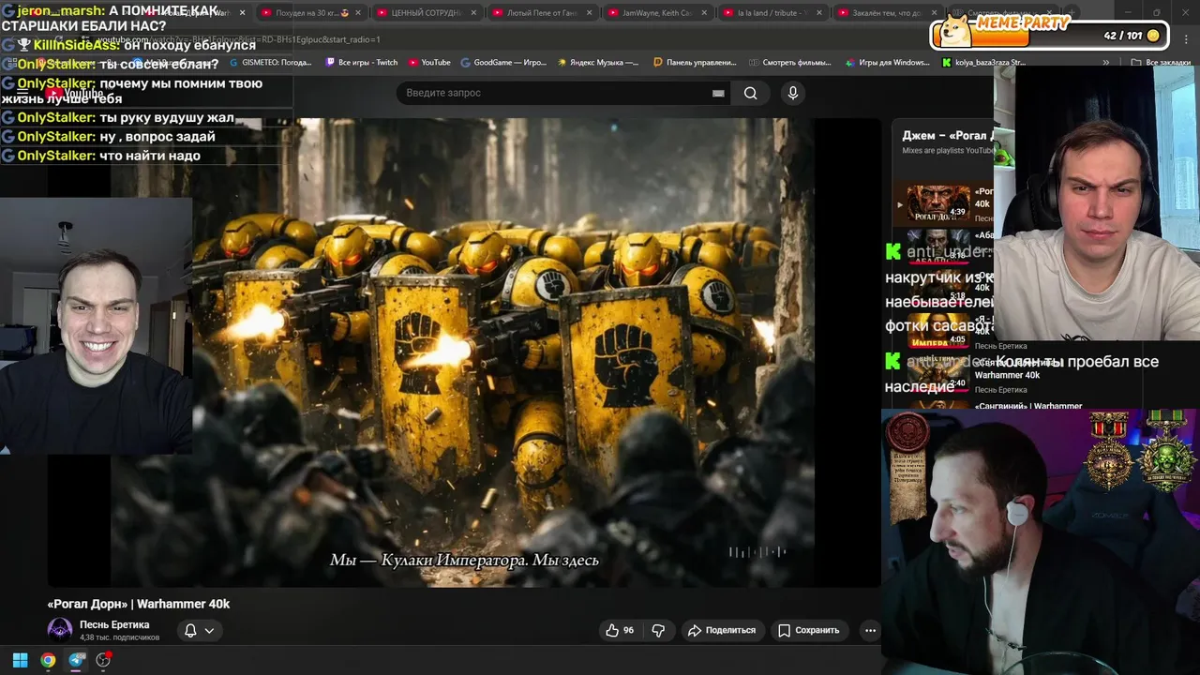Image resolution: width=1200 pixels, height=675 pixels.
Task: Like the video with 96 likes
Action: (621, 630)
